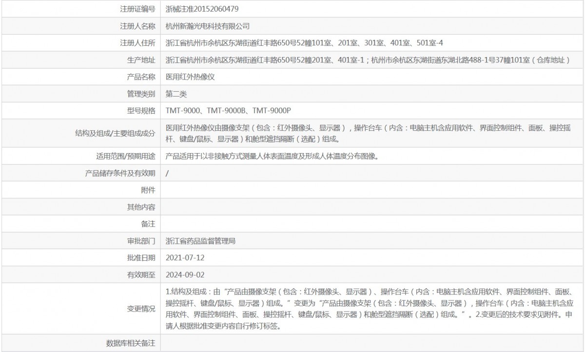The image size is (585, 352).
Task: Select category value 第二类
Action: [x=176, y=94]
